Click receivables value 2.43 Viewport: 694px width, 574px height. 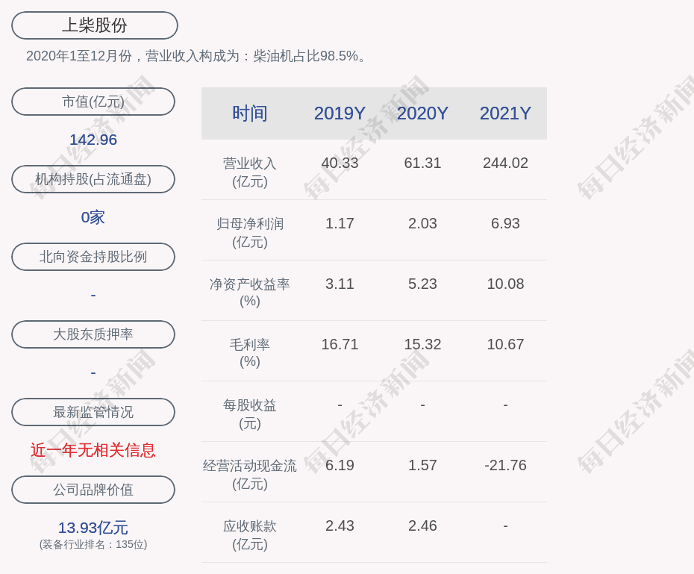point(340,525)
